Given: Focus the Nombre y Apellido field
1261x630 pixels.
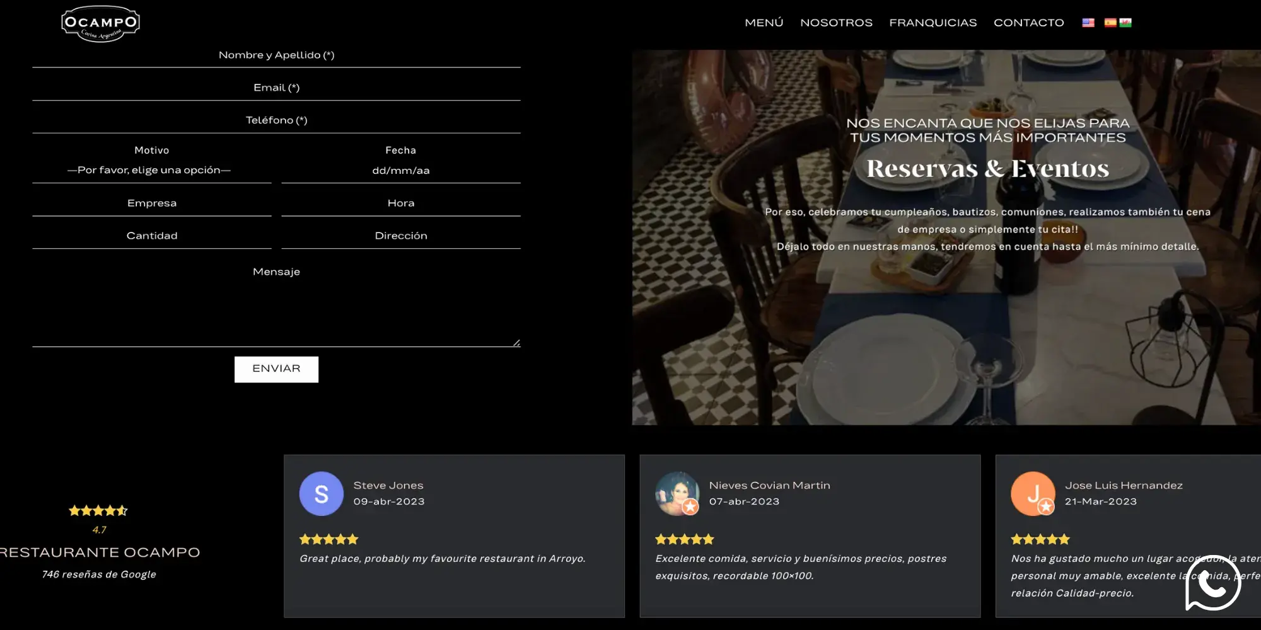Looking at the screenshot, I should pos(276,55).
